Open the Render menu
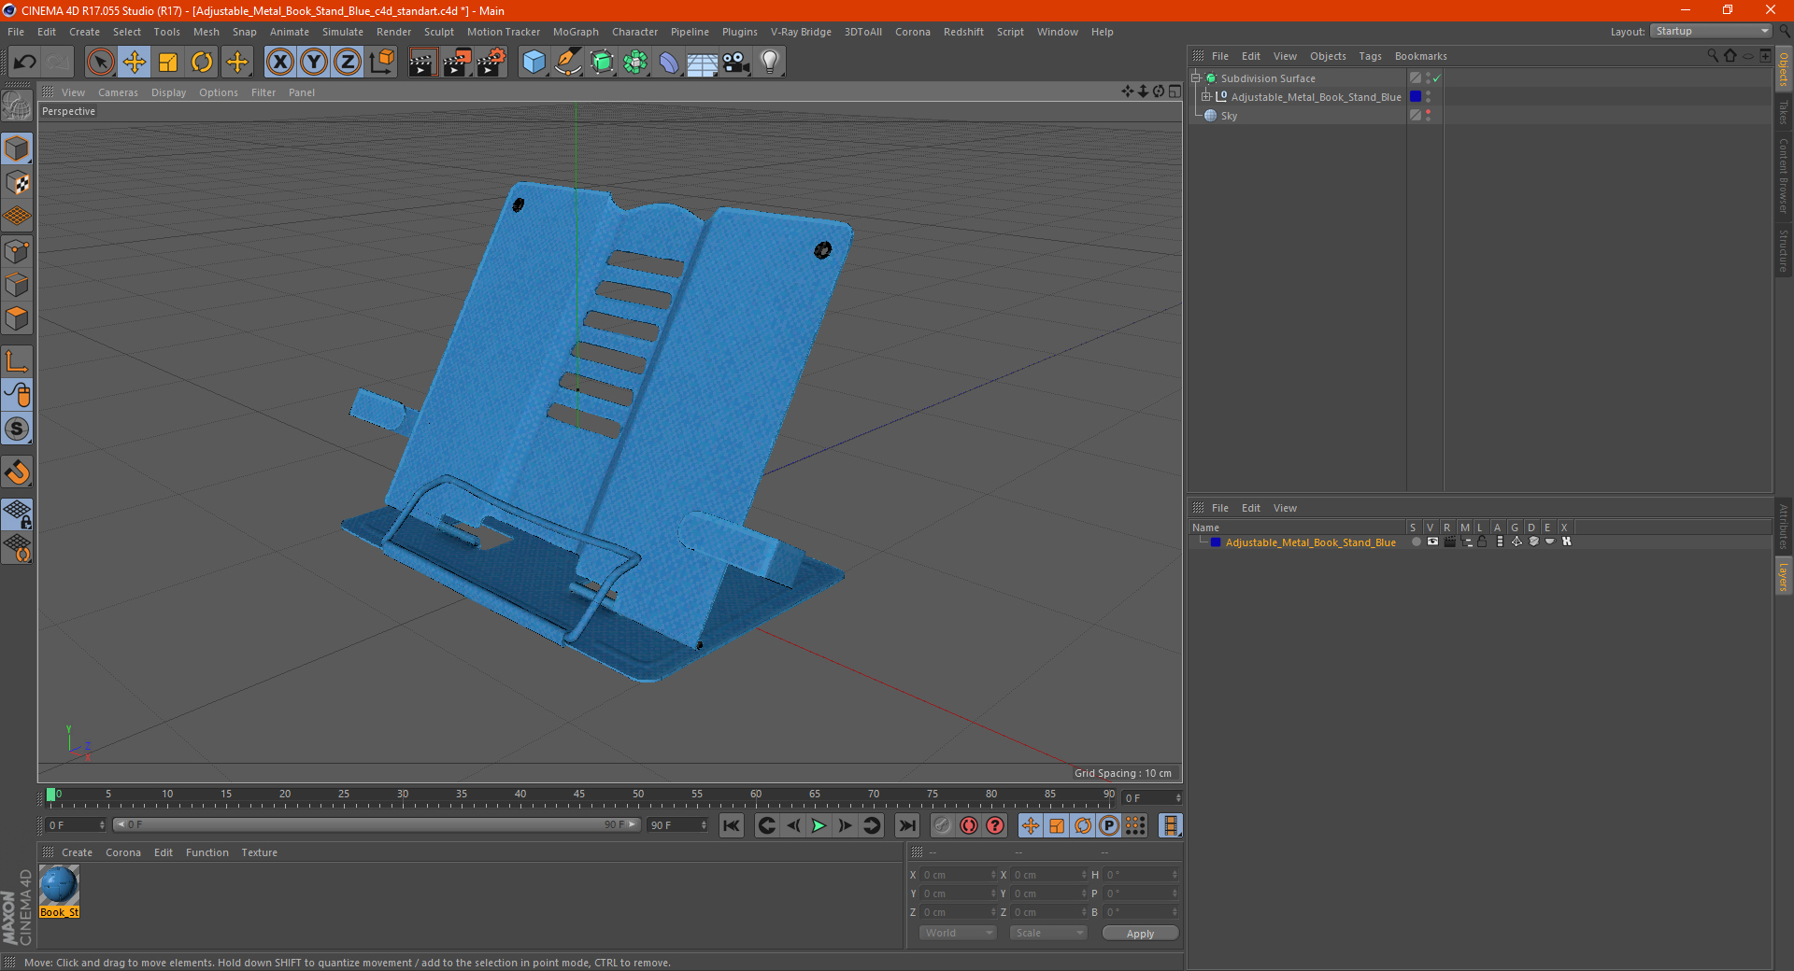Image resolution: width=1794 pixels, height=971 pixels. click(x=393, y=32)
